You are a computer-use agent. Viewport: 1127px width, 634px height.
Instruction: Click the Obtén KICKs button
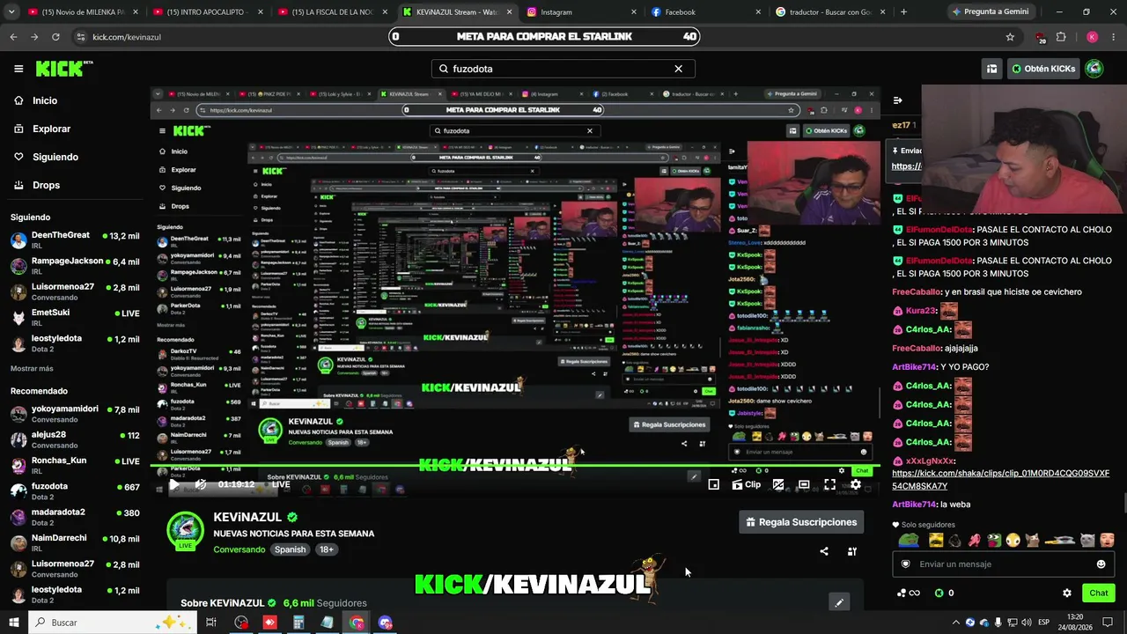point(1042,69)
